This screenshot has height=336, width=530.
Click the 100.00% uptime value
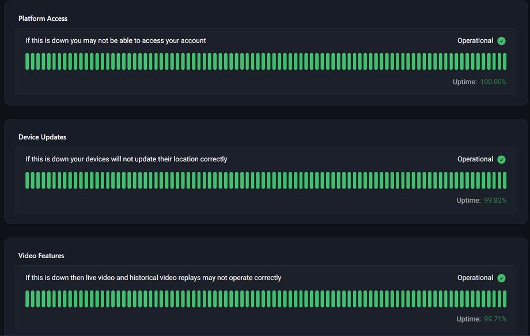(x=493, y=82)
